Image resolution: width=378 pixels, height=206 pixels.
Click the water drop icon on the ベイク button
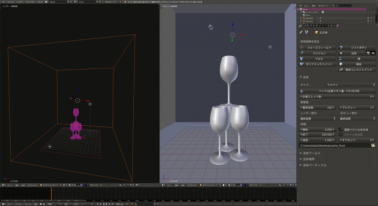pyautogui.click(x=301, y=91)
